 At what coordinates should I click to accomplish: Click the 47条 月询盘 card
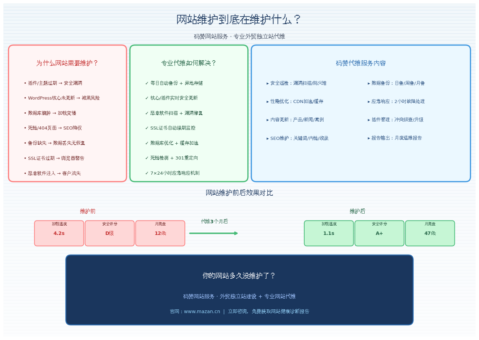(x=430, y=233)
